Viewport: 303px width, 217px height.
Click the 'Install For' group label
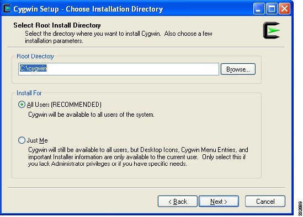pyautogui.click(x=29, y=93)
